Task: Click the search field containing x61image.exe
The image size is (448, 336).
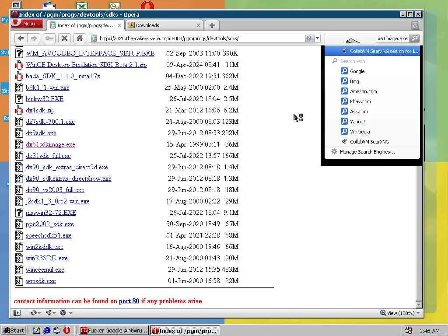Action: click(x=393, y=38)
